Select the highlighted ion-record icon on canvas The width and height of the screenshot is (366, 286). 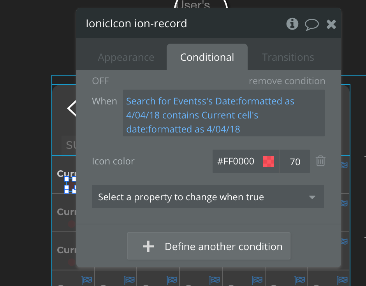tap(70, 185)
